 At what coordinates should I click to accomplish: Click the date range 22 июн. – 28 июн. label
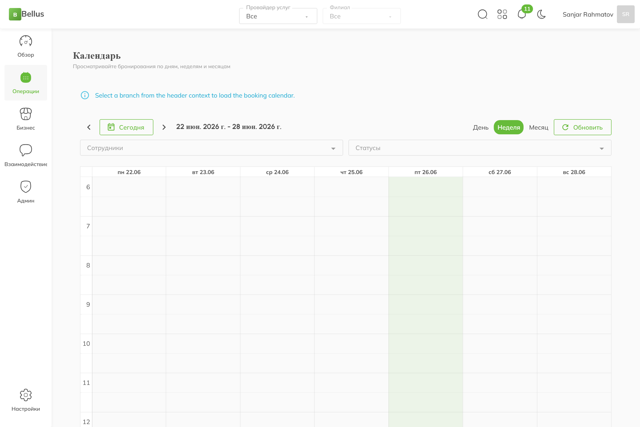click(x=229, y=127)
